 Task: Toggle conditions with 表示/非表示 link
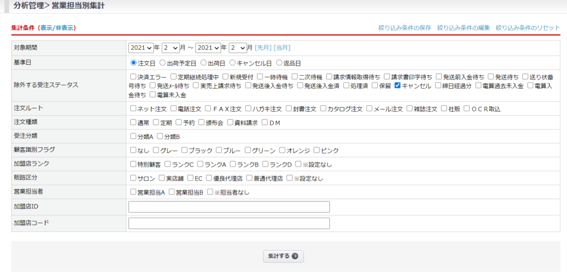coord(58,28)
